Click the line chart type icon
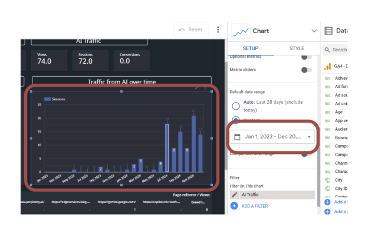This screenshot has height=236, width=368. coord(240,31)
